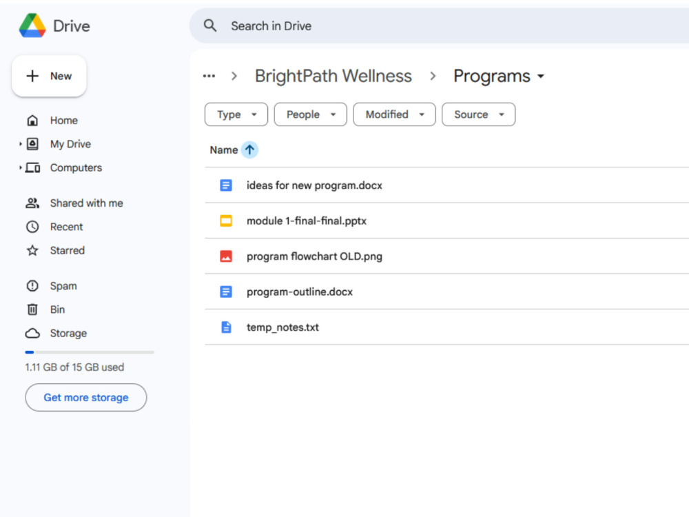Expand the My Drive tree arrow
Viewport: 689px width, 517px height.
click(20, 144)
